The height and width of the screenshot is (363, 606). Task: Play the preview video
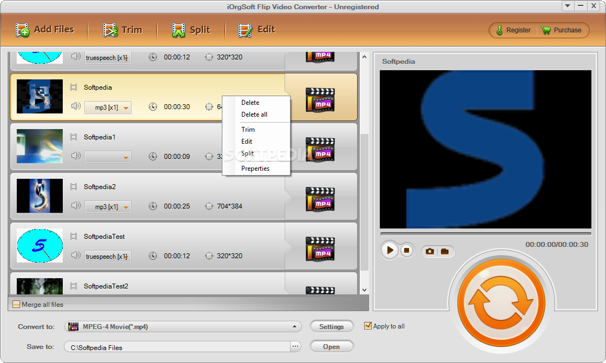point(390,250)
